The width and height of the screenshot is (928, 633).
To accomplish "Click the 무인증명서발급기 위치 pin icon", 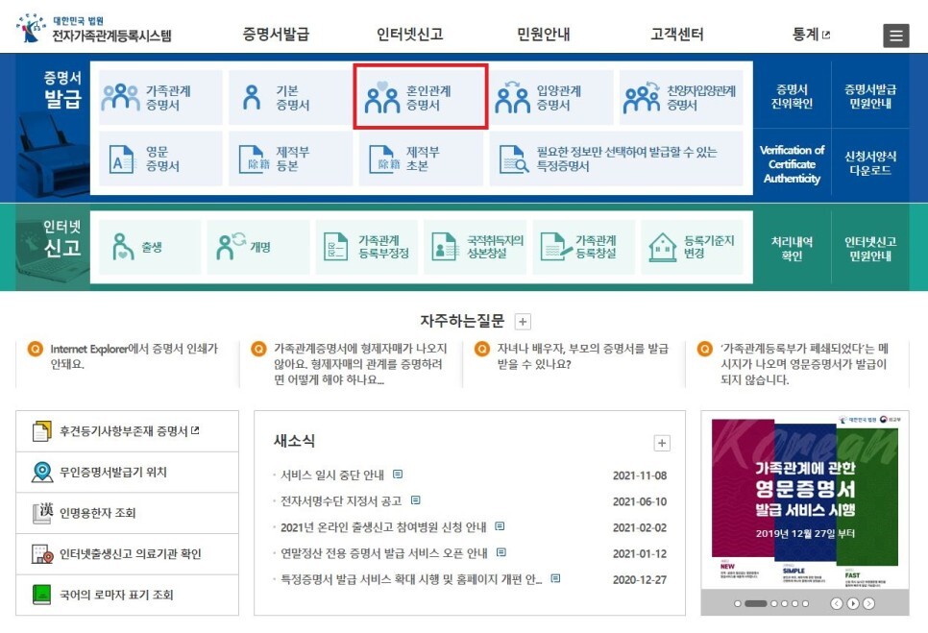I will click(x=41, y=472).
